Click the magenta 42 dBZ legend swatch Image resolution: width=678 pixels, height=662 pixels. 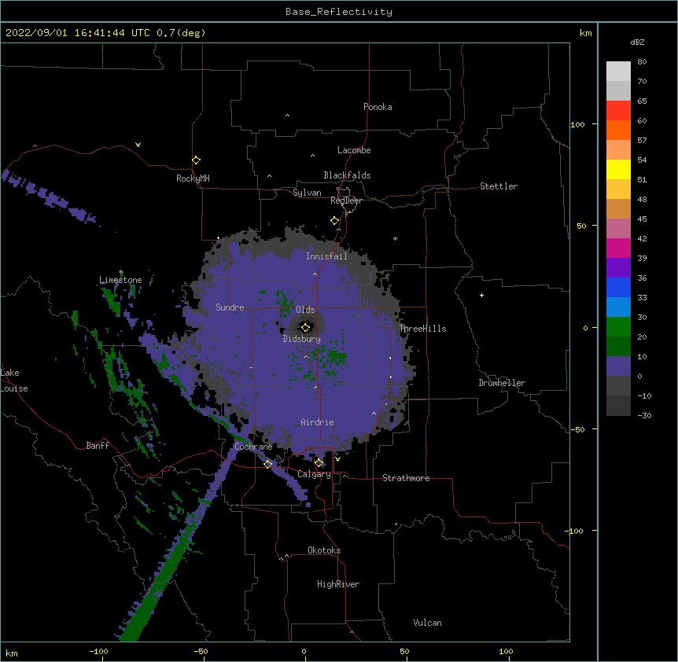(x=618, y=248)
